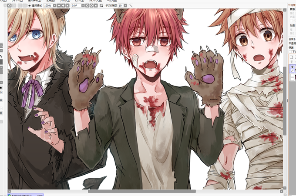Open the Filter (フィルタ) menu

[65, 1]
